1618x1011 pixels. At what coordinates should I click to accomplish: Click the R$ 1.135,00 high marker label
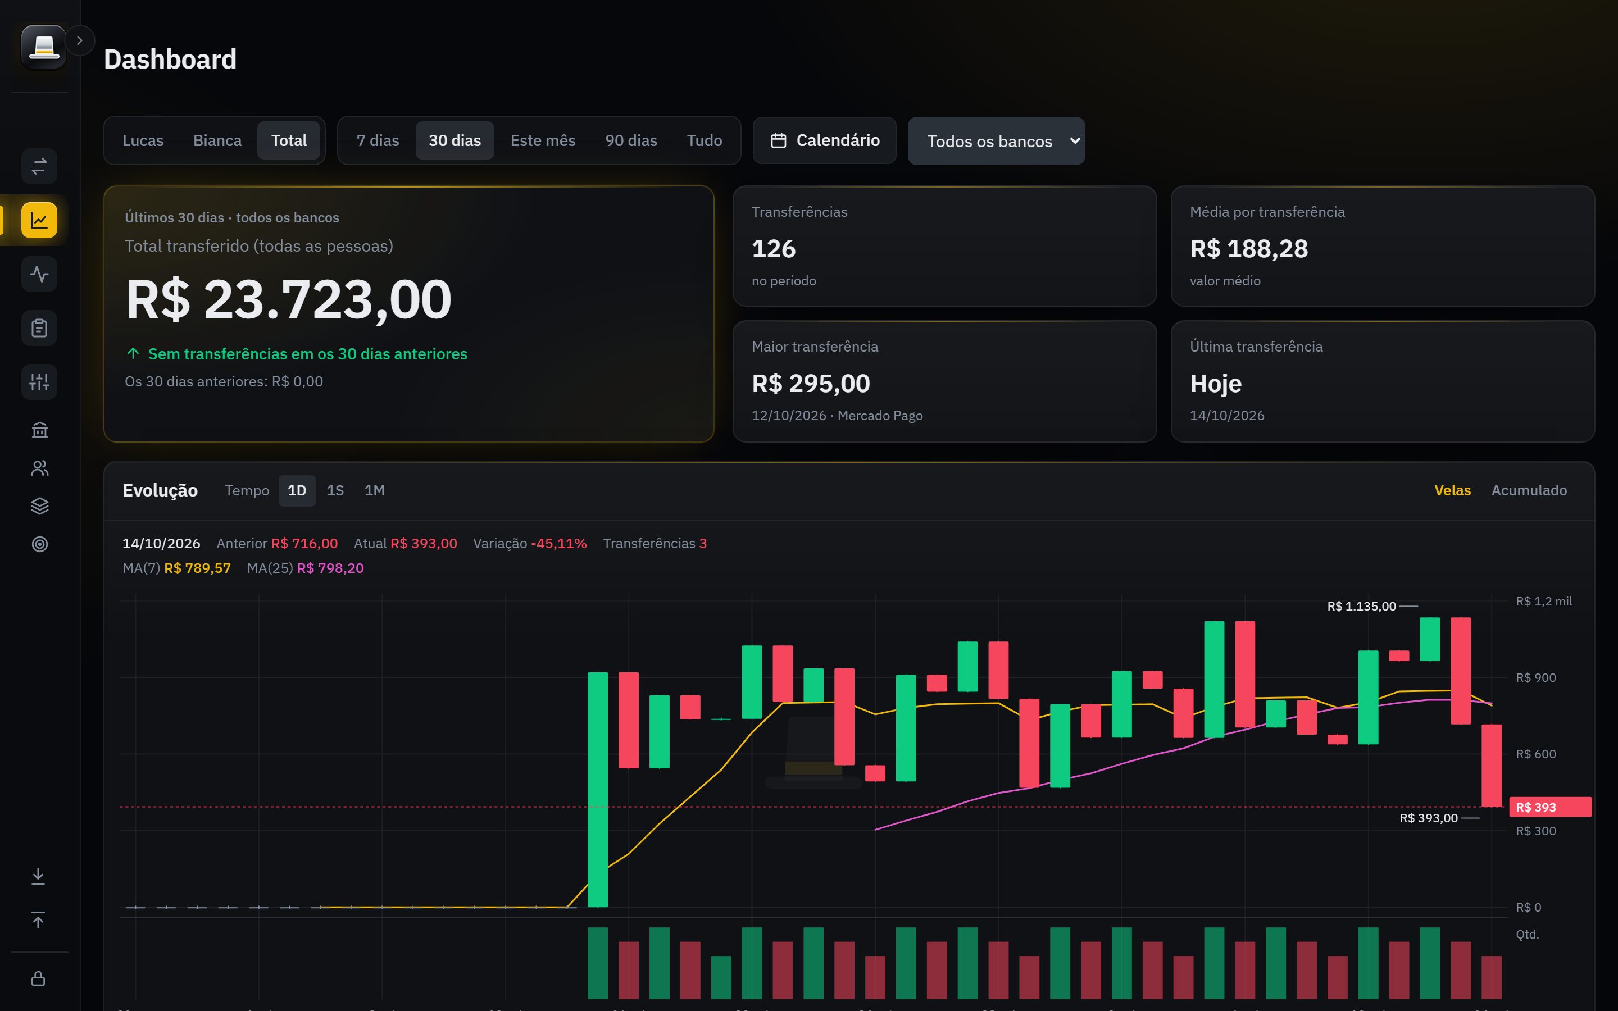pos(1361,607)
